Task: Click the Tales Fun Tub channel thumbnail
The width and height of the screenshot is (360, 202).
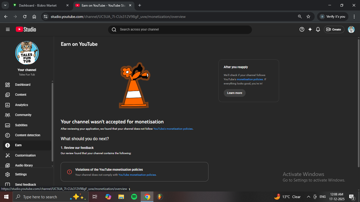Action: 27,53
